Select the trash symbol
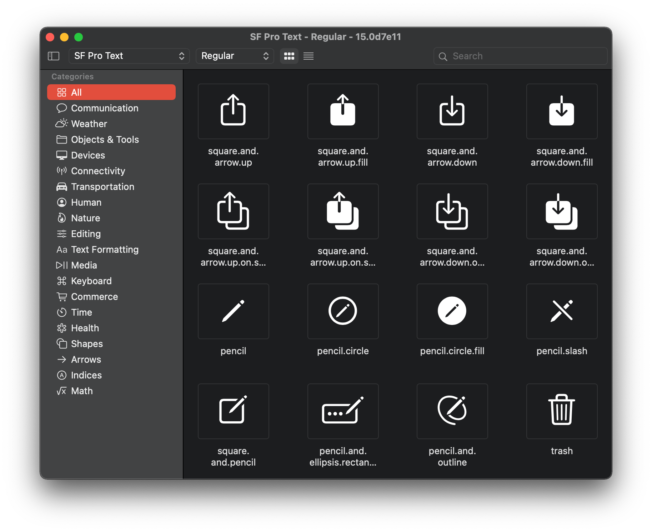This screenshot has width=652, height=532. click(x=562, y=411)
